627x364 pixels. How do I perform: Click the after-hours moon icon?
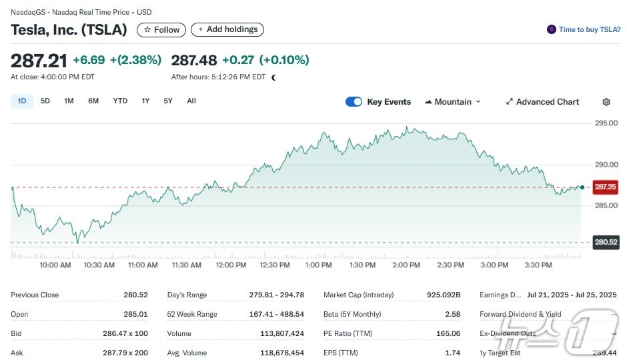click(274, 77)
